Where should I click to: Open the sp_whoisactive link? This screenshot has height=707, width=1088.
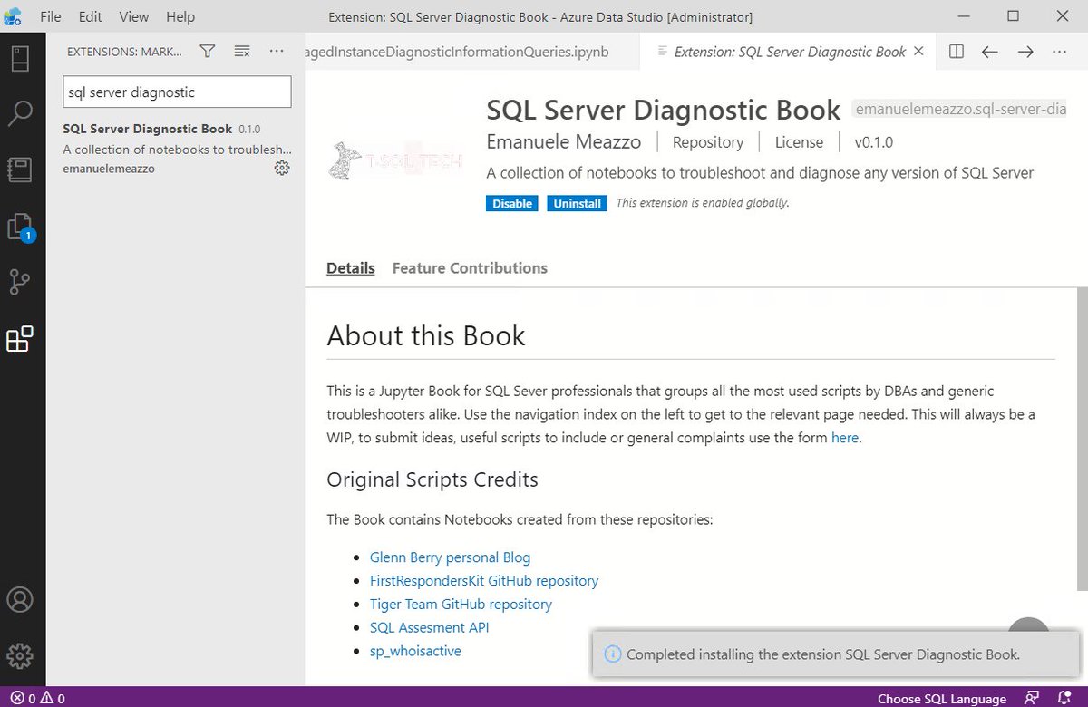click(415, 651)
